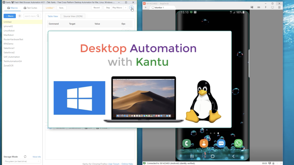The height and width of the screenshot is (165, 294).
Task: Refresh Storage Mode icon
Action: tap(25, 157)
